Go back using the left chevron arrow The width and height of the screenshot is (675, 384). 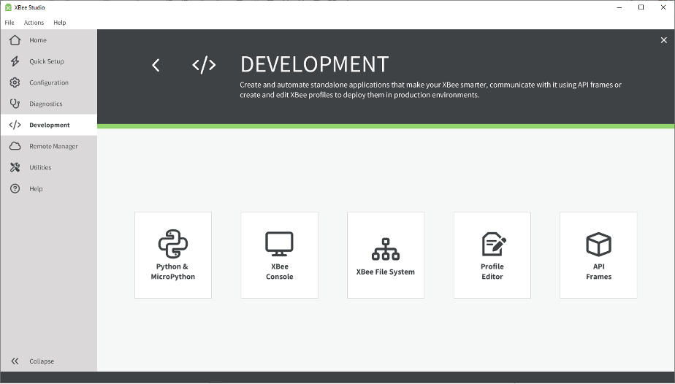tap(156, 66)
